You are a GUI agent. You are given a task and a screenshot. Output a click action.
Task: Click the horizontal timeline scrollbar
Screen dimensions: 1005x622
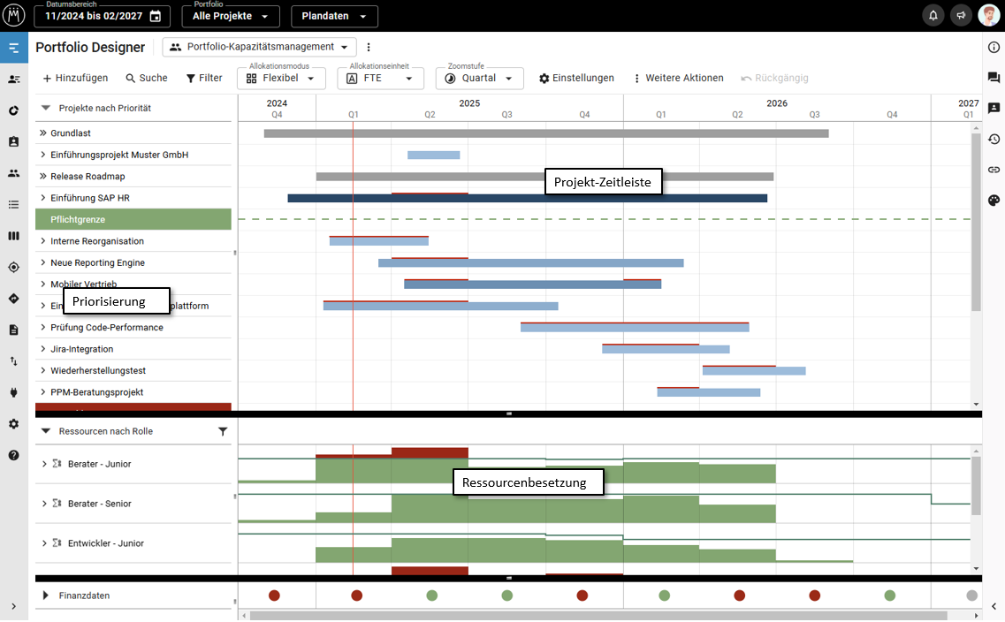click(598, 616)
